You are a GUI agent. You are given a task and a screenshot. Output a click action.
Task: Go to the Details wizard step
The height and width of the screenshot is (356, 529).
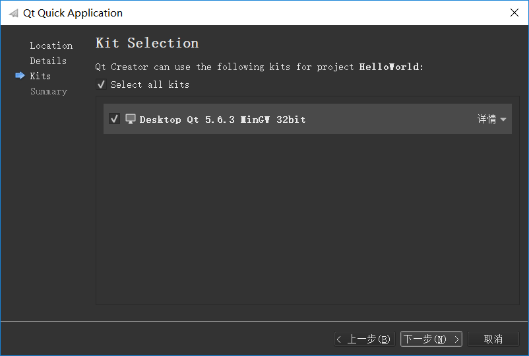48,61
